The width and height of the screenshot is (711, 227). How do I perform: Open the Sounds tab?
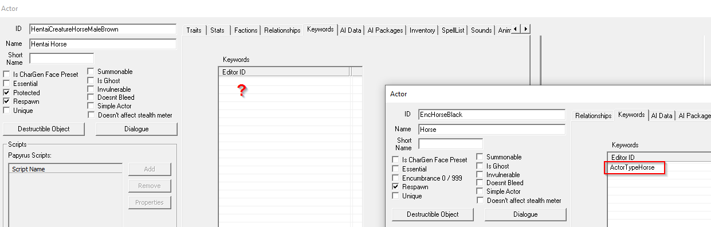click(481, 30)
